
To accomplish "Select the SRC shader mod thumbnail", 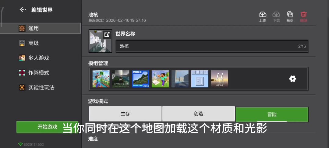I will point(120,79).
